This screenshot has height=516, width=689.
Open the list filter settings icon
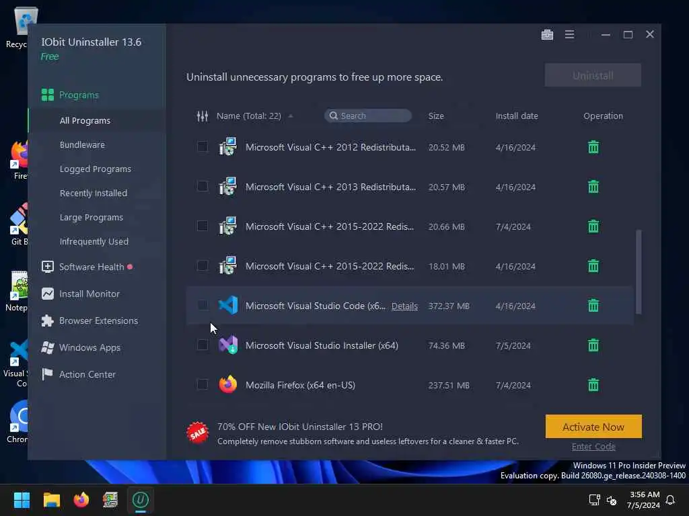(x=202, y=116)
